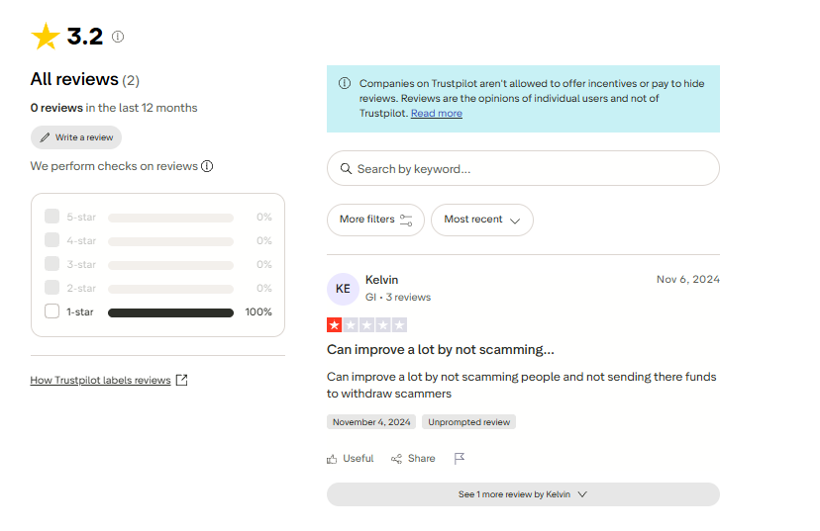Viewport: 820px width, 531px height.
Task: Click the KE avatar of reviewer Kelvin
Action: click(343, 289)
